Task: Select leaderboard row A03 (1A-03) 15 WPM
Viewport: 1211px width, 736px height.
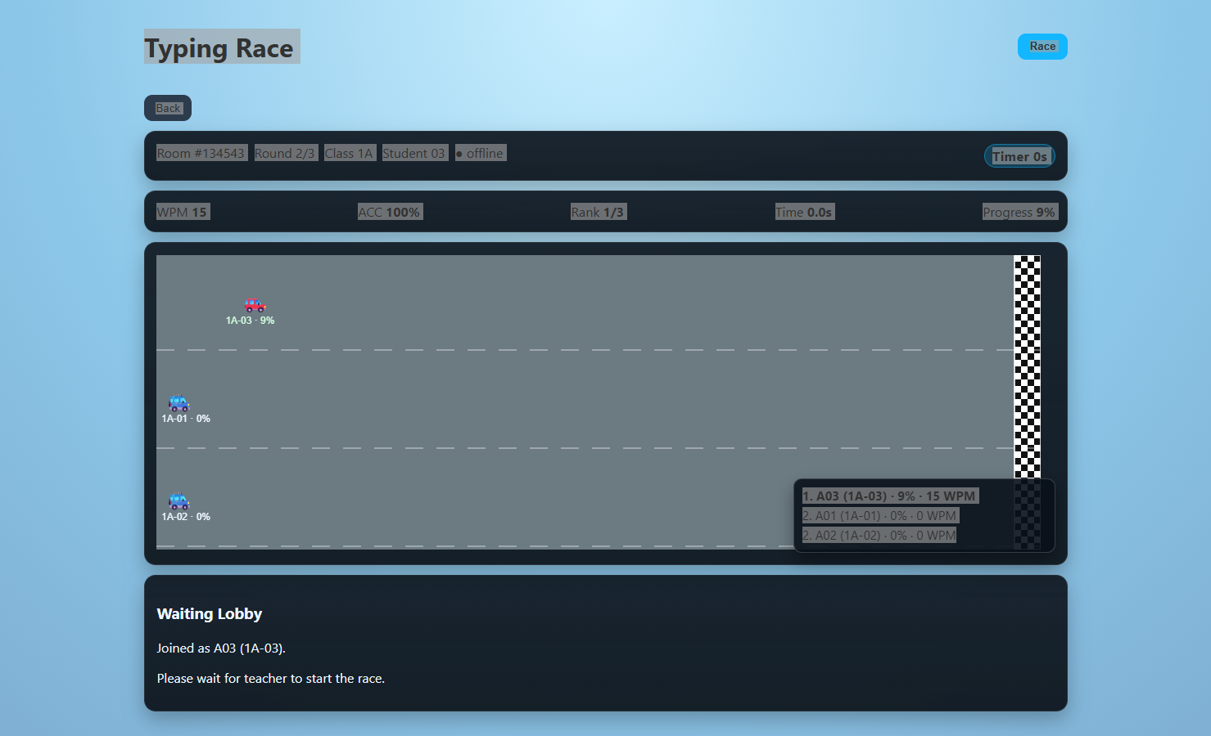Action: pos(890,496)
